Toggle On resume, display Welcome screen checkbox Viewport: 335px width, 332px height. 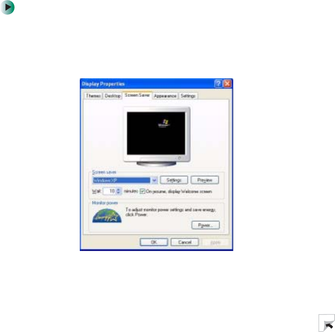tap(142, 191)
